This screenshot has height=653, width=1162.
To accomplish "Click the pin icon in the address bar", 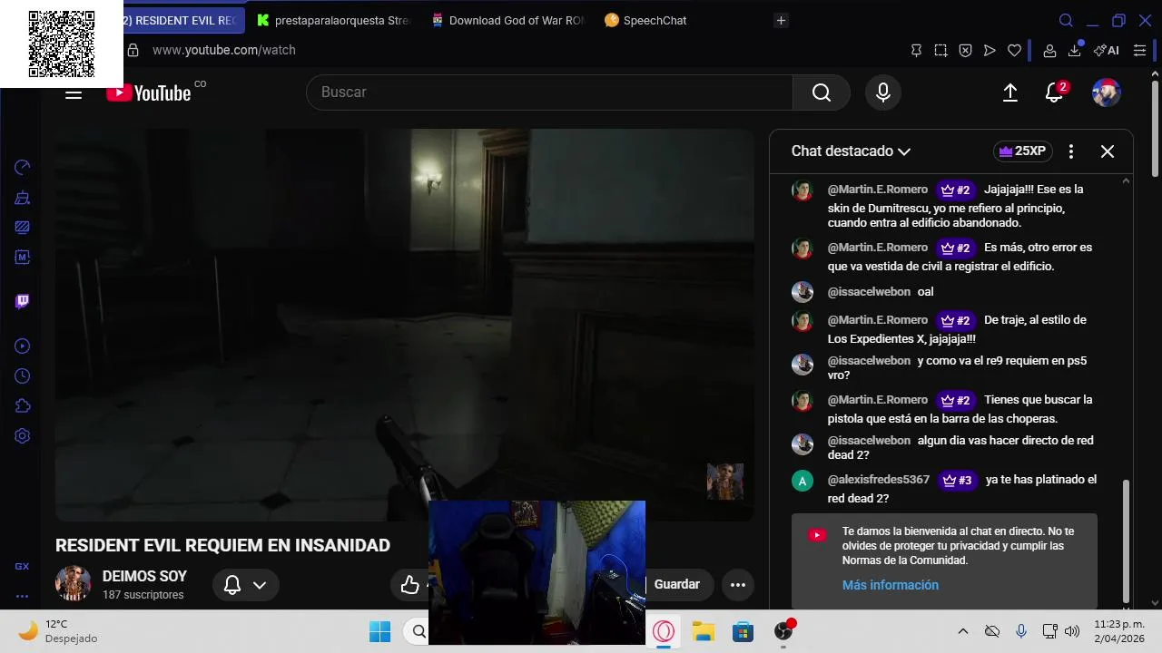I will 916,51.
